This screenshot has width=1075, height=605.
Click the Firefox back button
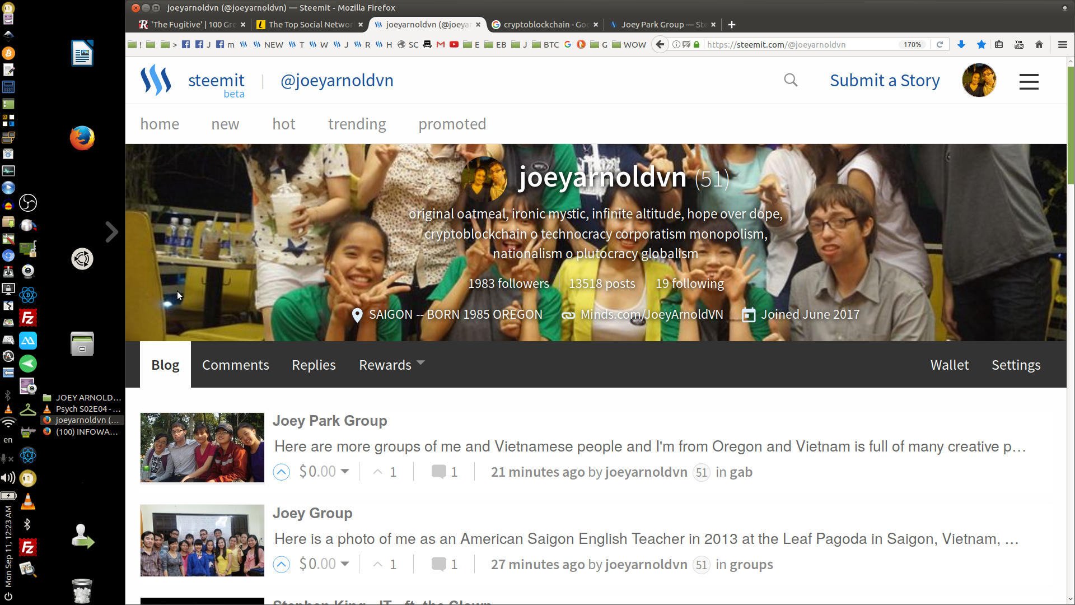point(660,44)
